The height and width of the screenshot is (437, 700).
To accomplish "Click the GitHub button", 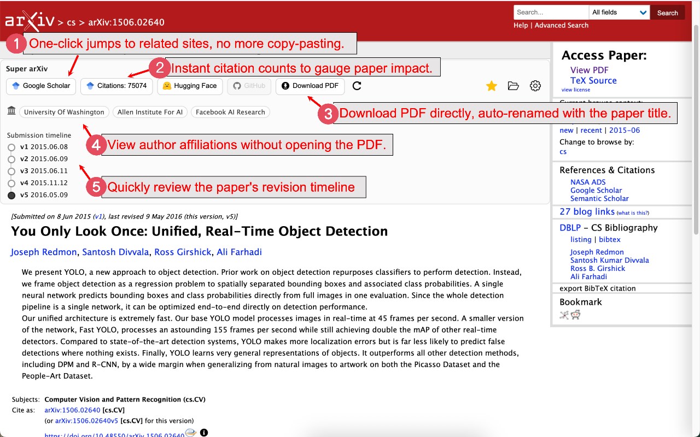I will [x=249, y=86].
